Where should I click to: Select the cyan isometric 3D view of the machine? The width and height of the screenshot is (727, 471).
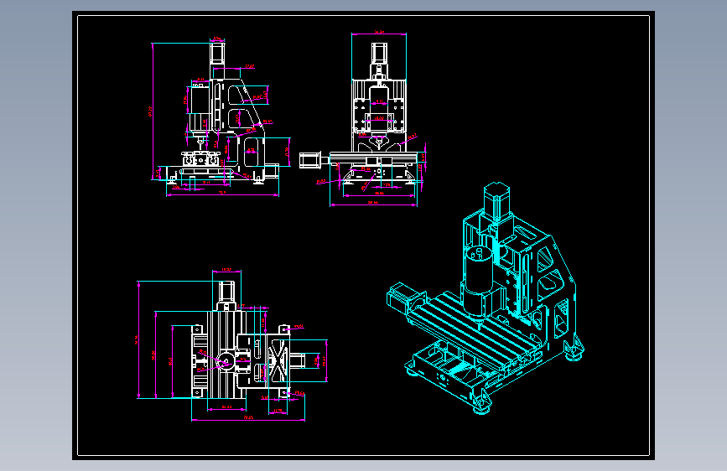(486, 298)
